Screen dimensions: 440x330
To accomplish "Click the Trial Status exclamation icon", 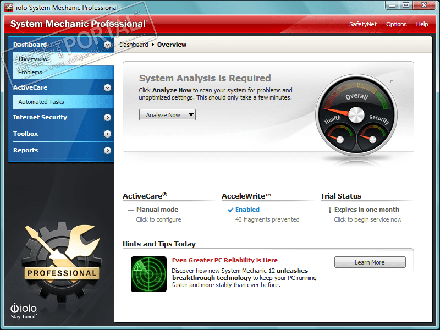I will [x=329, y=210].
